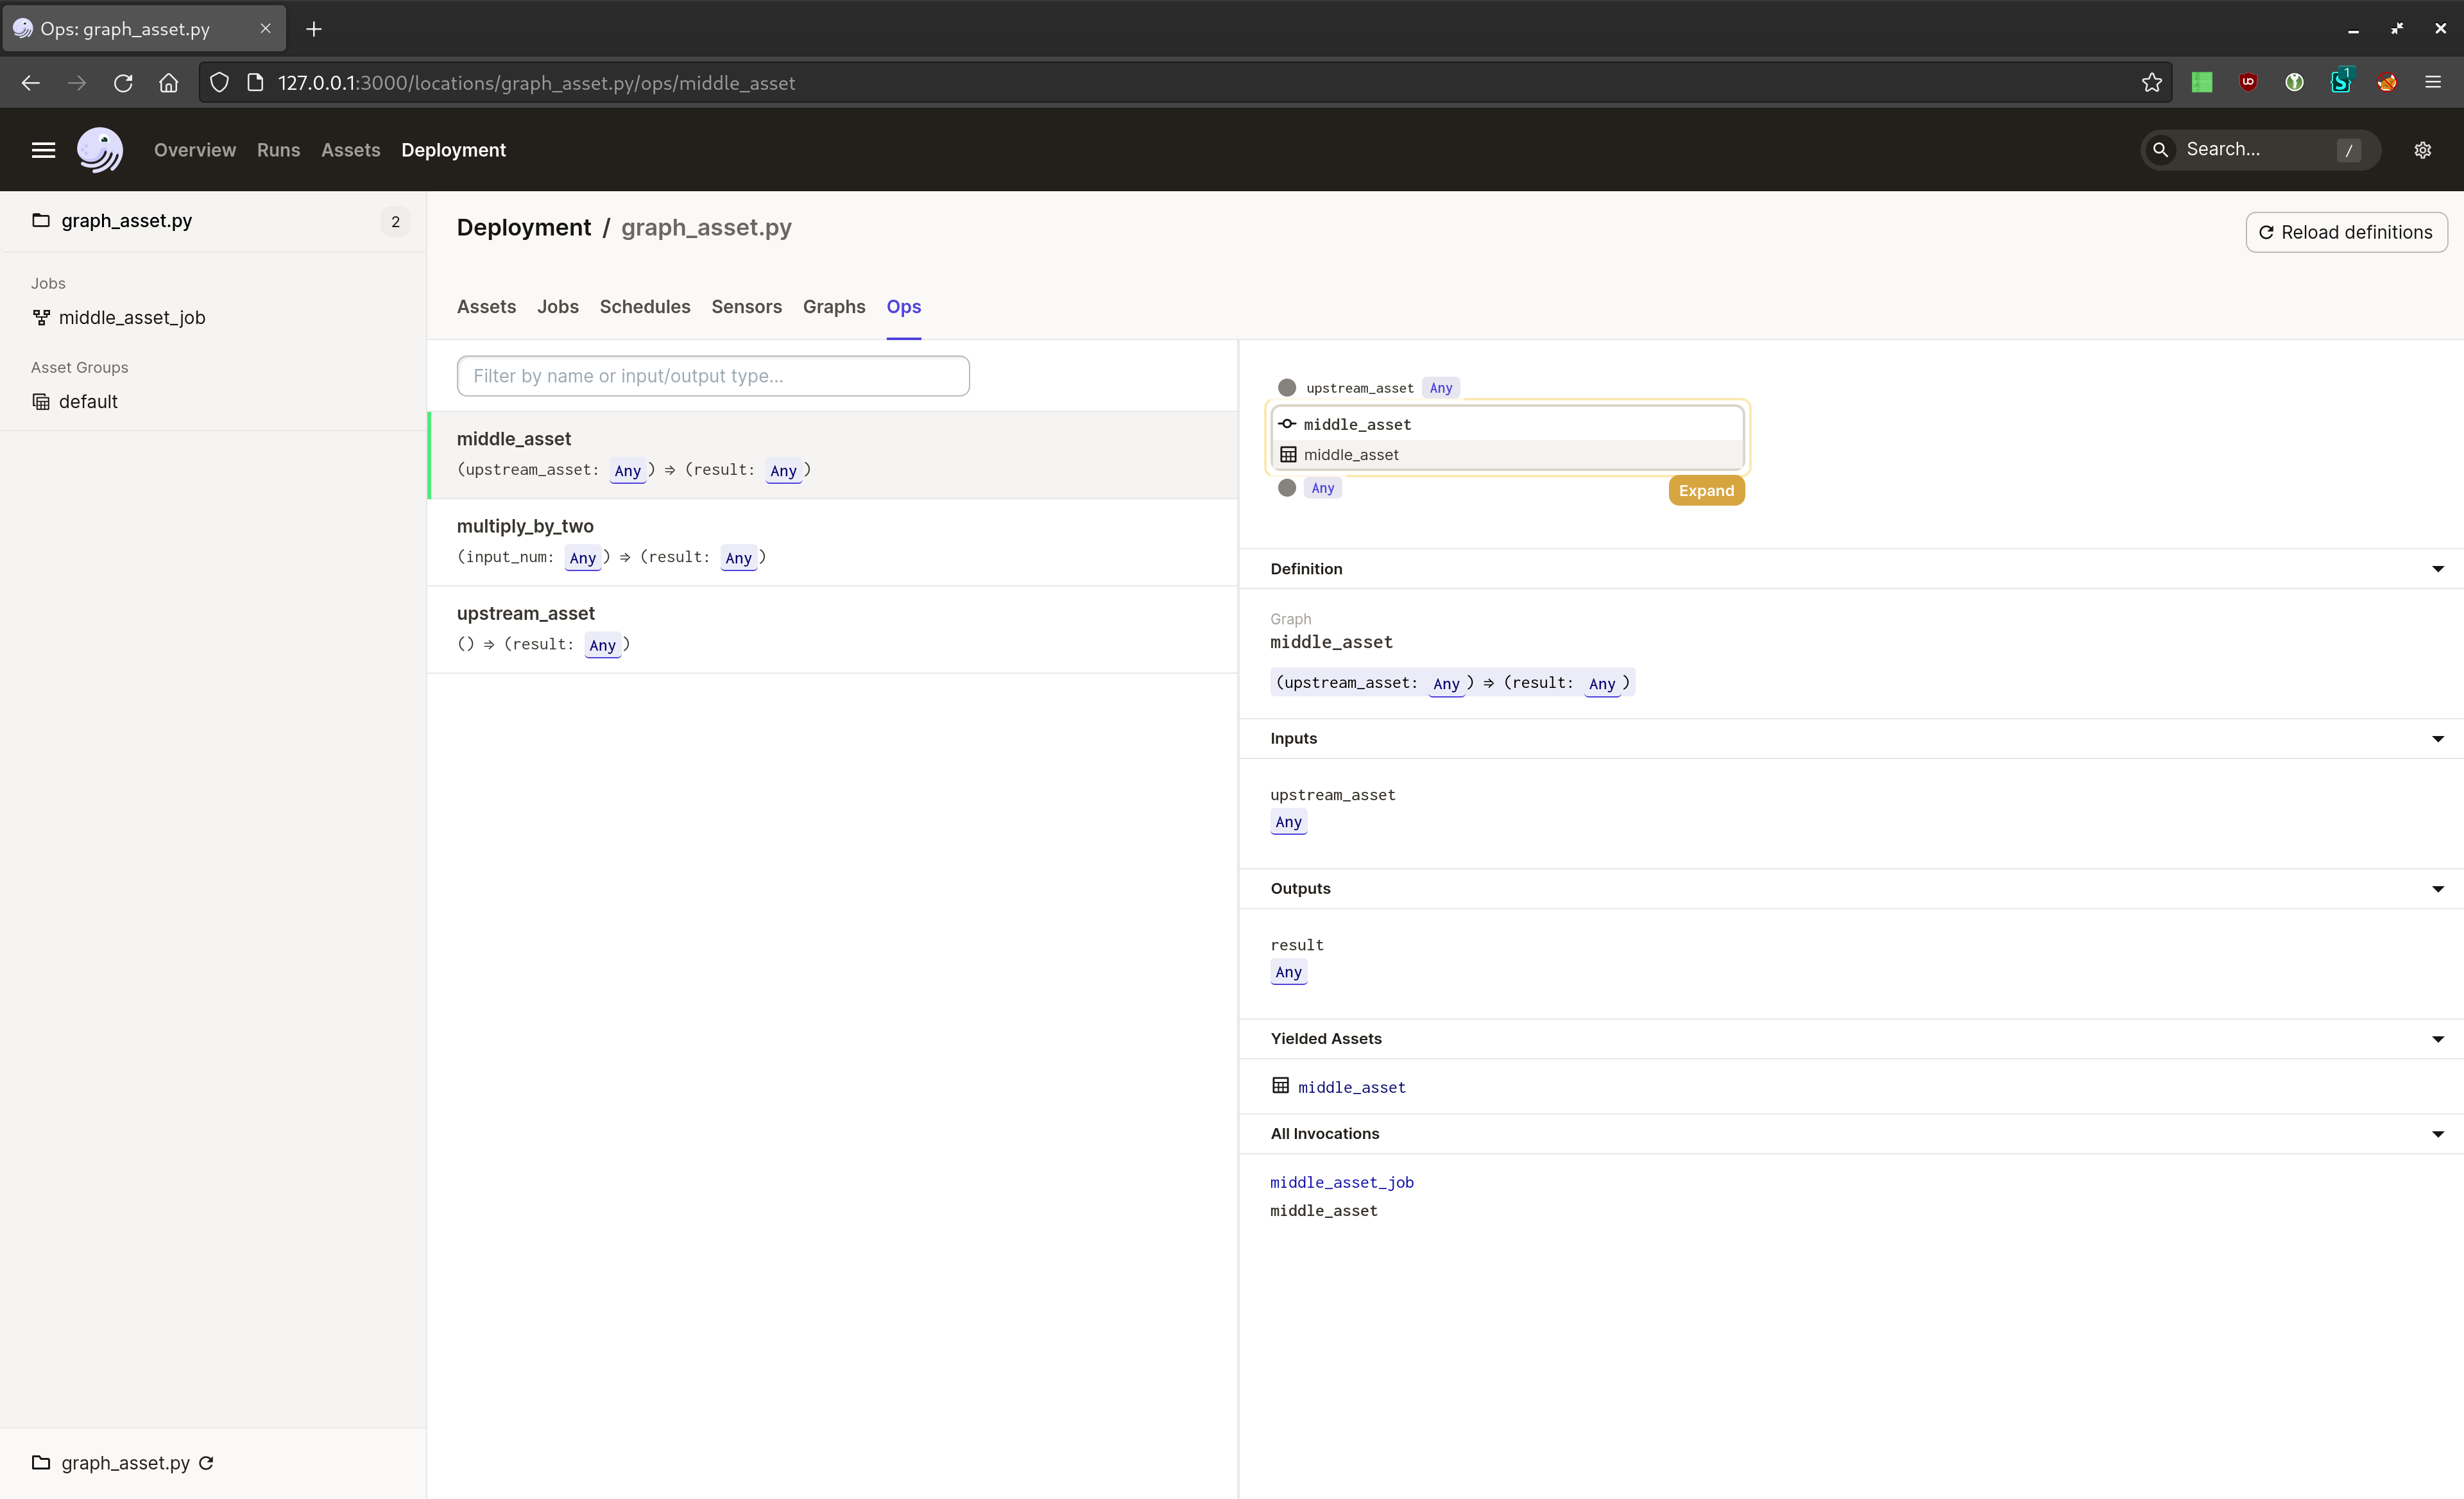
Task: Switch to the Graphs tab
Action: pos(834,307)
